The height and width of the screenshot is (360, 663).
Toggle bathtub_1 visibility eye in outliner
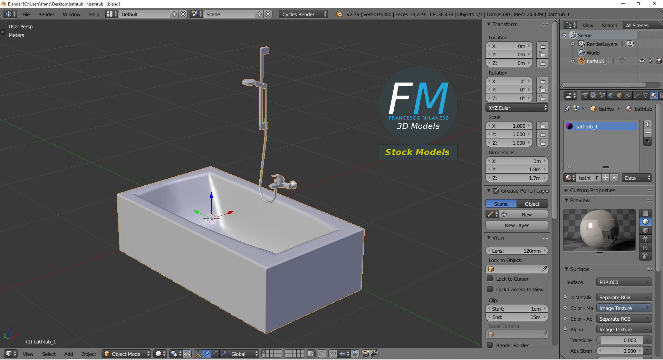pyautogui.click(x=642, y=61)
